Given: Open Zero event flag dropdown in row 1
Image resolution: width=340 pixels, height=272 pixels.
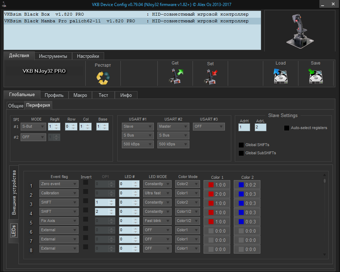Looking at the screenshot, I should point(59,184).
